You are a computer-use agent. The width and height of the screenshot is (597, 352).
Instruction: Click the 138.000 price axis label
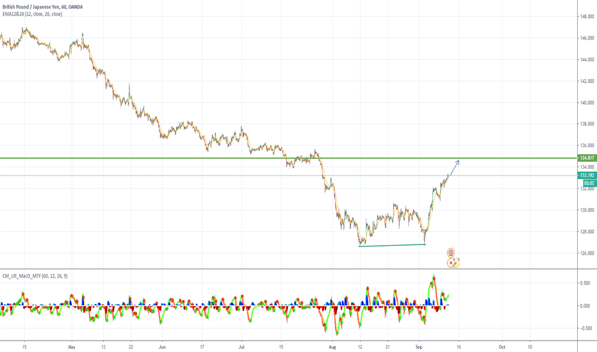587,124
